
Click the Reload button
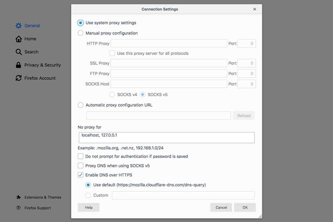coord(244,115)
